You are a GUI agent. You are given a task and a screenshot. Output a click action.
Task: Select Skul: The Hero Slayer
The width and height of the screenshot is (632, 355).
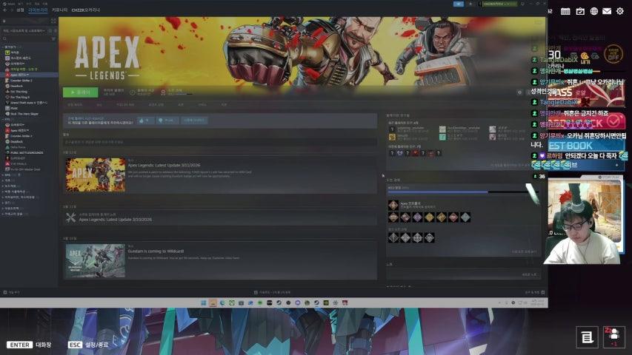[x=22, y=114]
